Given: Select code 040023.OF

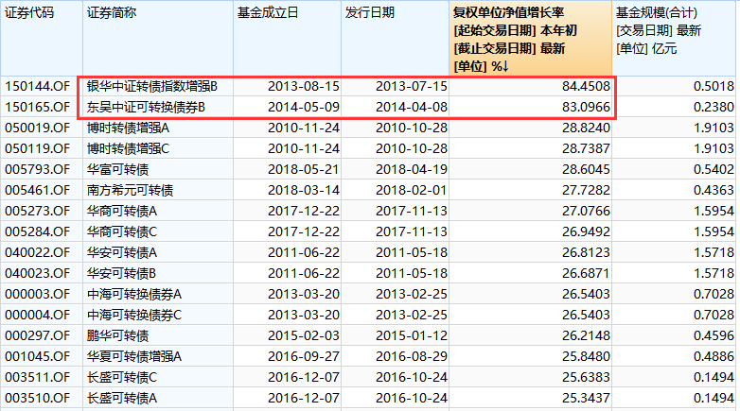Looking at the screenshot, I should tap(37, 273).
